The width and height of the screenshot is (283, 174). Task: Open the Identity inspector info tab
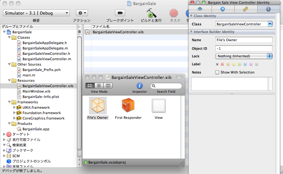pos(268,9)
